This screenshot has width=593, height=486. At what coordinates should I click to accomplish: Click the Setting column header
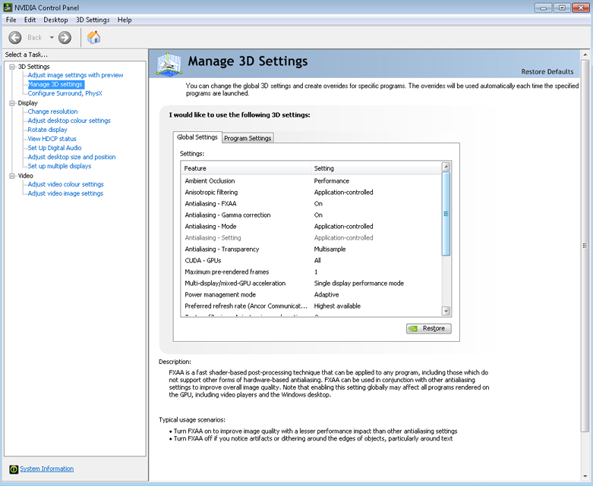coord(376,168)
